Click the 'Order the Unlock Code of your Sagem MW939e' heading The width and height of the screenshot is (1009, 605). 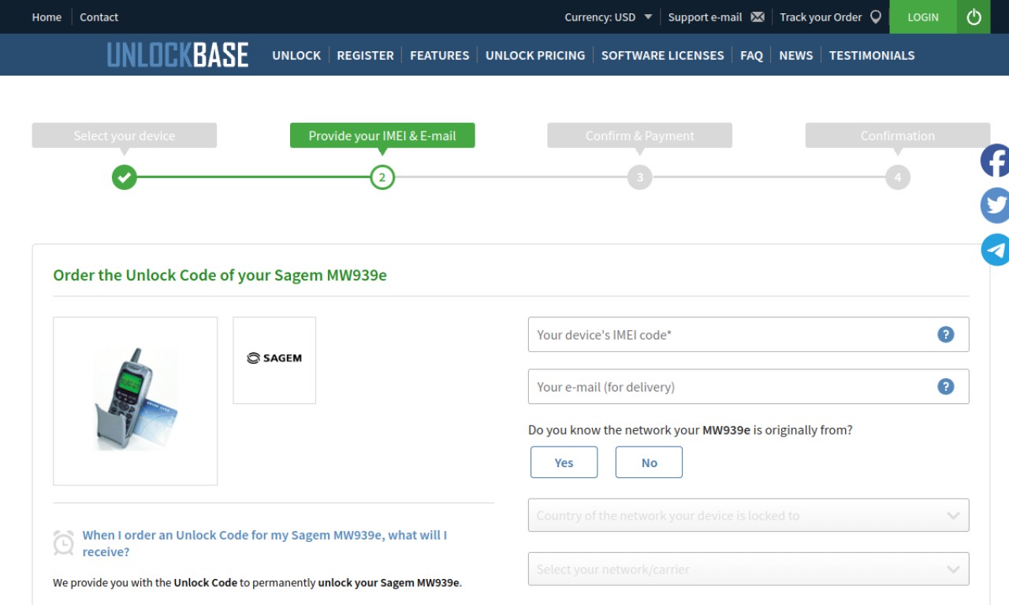[220, 275]
